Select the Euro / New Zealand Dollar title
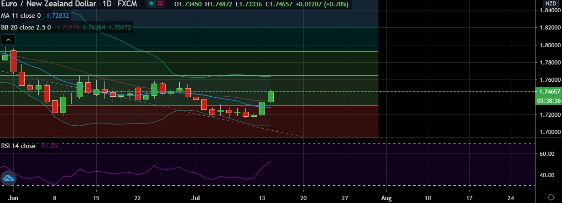The width and height of the screenshot is (562, 203). pyautogui.click(x=50, y=4)
